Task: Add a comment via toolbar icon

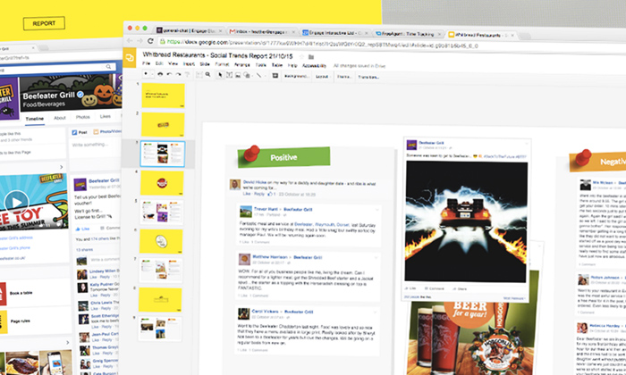Action: (x=275, y=75)
